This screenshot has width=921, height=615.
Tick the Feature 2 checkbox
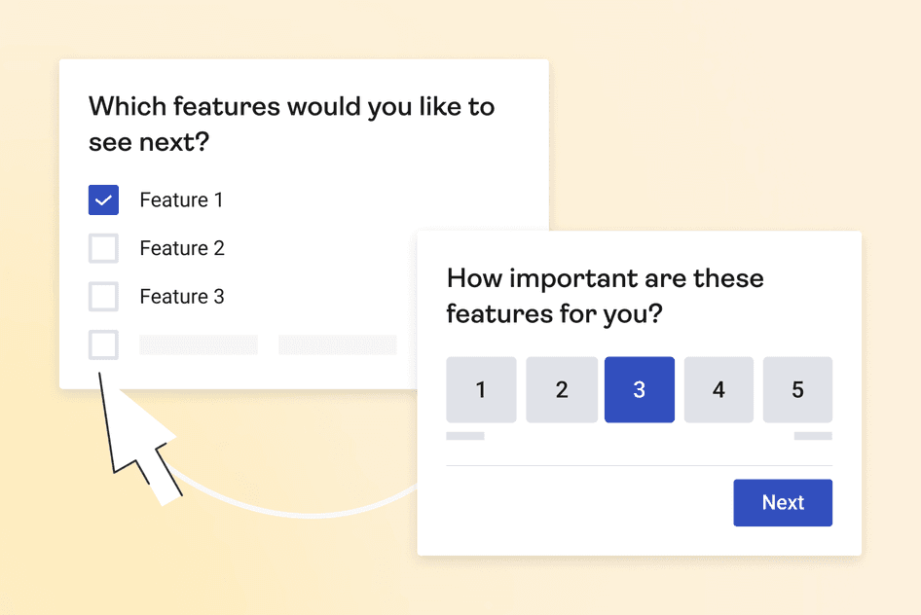click(x=103, y=248)
